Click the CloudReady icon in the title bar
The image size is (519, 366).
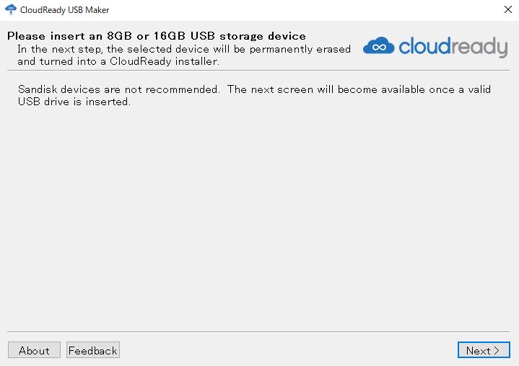(10, 10)
